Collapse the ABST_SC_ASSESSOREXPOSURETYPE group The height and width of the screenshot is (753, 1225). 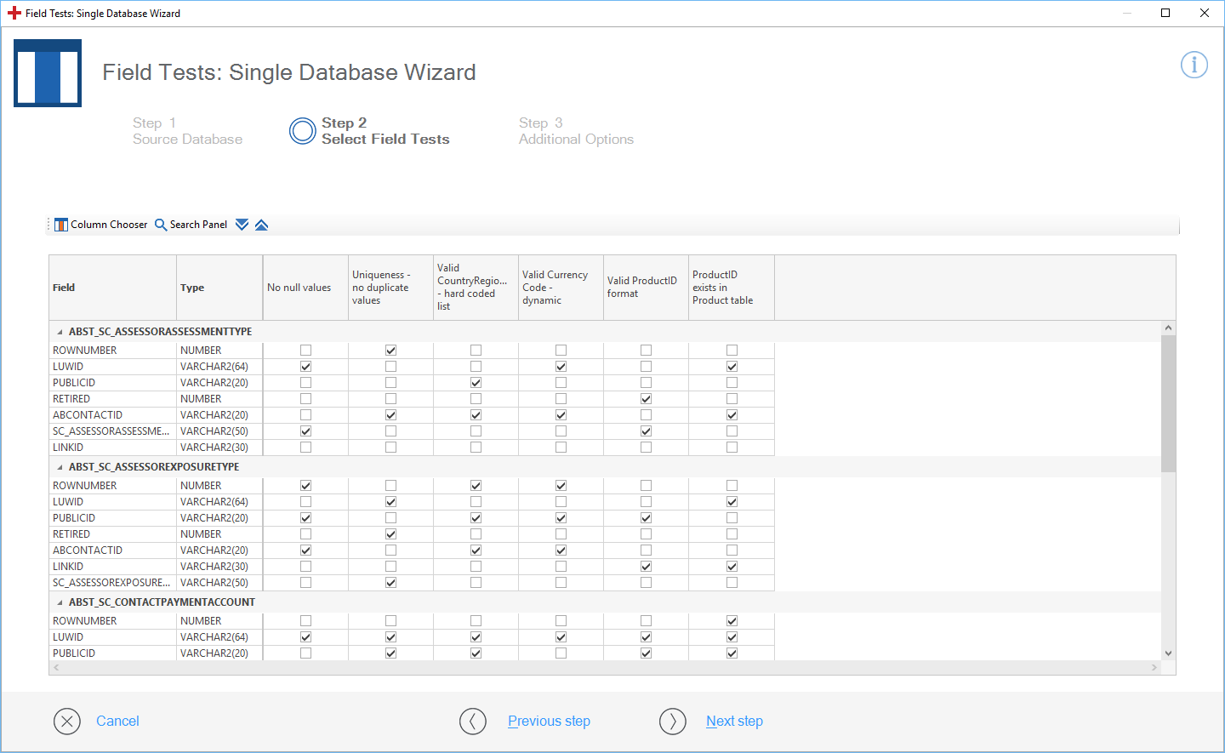click(60, 467)
